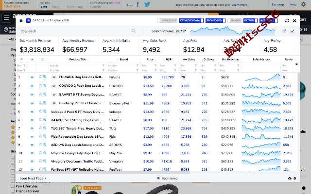This screenshot has height=194, width=311.
Task: Click the Opportunity Analyzer logo icon
Action: [28, 20]
